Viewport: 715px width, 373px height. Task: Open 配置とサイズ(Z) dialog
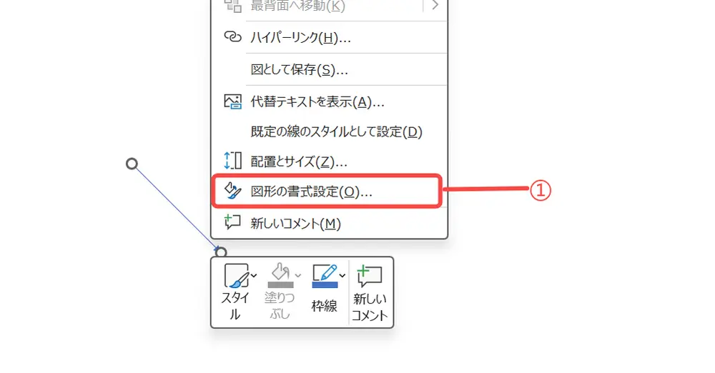pyautogui.click(x=329, y=161)
